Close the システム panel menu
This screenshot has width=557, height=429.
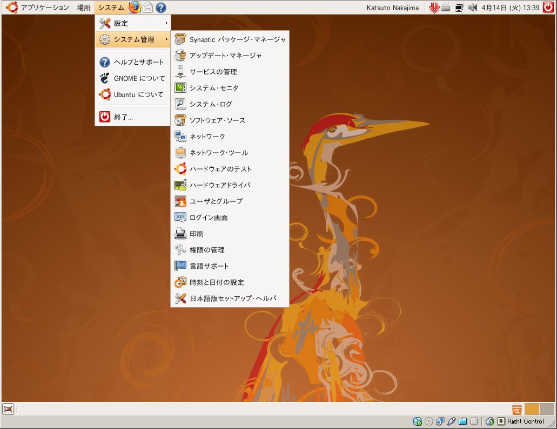[x=111, y=8]
